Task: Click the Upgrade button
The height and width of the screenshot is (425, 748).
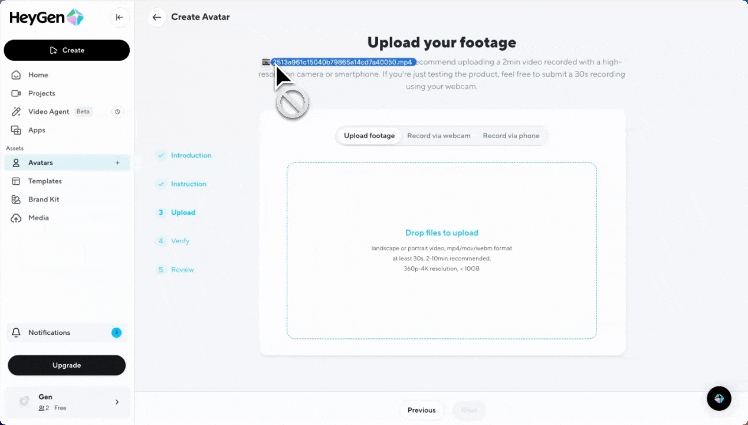Action: point(67,365)
